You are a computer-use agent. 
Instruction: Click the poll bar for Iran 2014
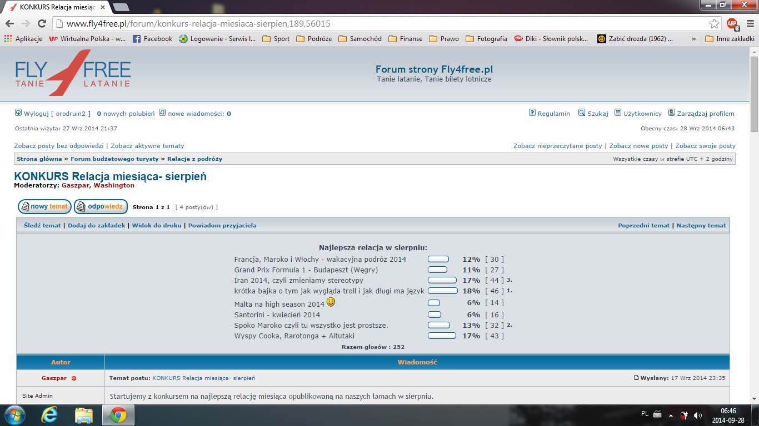[442, 280]
